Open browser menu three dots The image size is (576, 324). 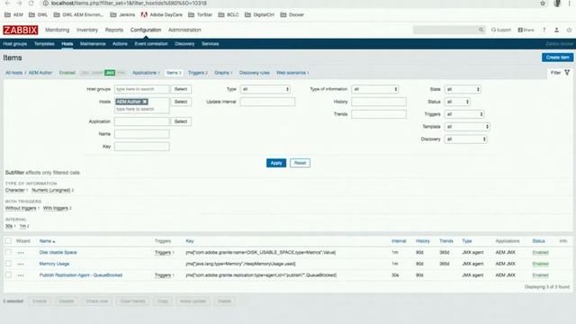(x=569, y=4)
